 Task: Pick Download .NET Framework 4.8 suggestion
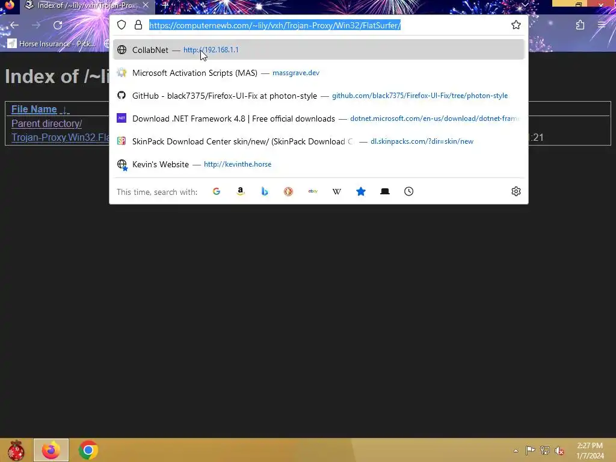point(318,119)
